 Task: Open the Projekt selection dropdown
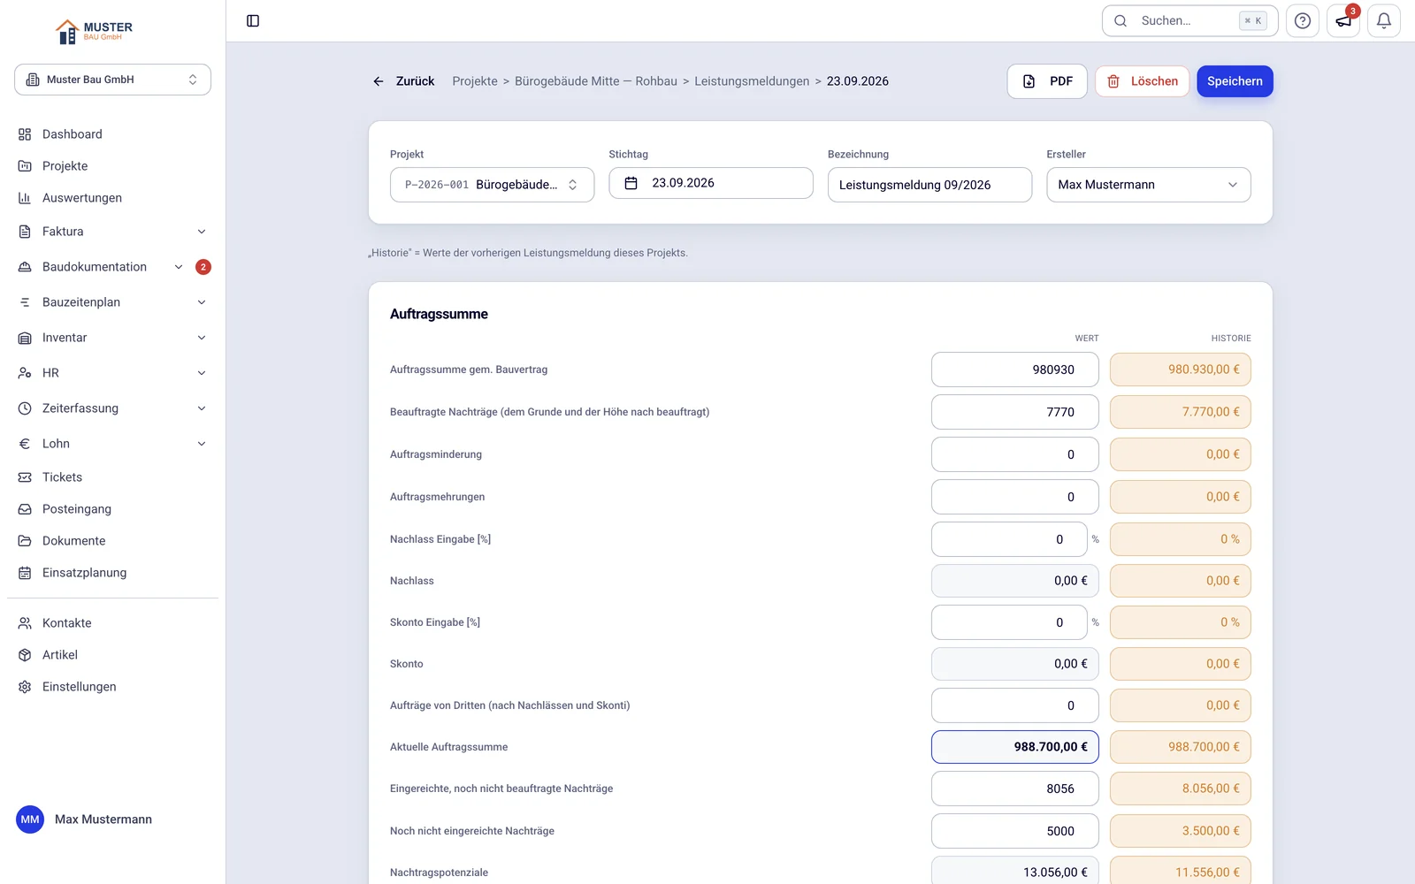click(x=492, y=185)
